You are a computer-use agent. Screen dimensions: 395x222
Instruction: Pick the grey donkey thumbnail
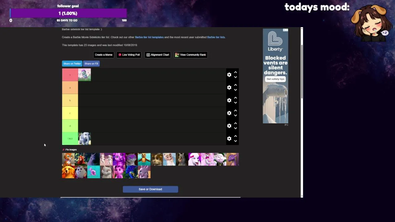(182, 159)
